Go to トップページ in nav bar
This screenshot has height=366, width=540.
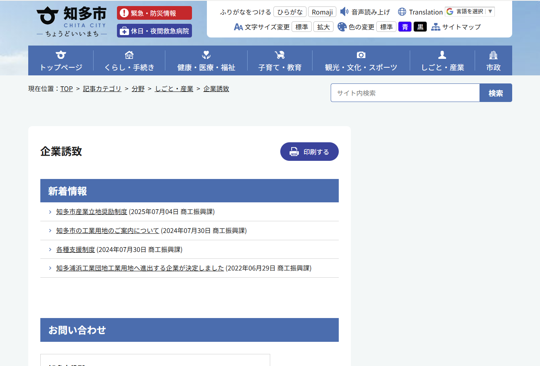(x=61, y=60)
